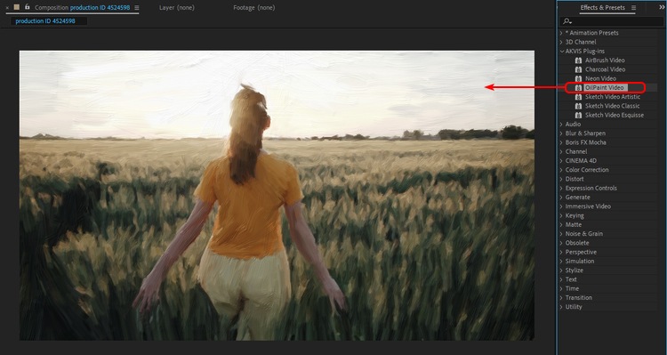This screenshot has width=667, height=355.
Task: Select the AirBrush Video plug-in icon
Action: click(x=578, y=61)
